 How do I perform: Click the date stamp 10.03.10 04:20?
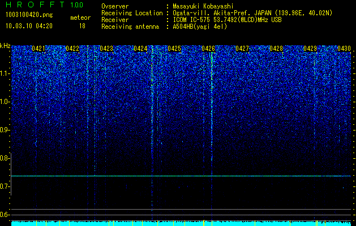pyautogui.click(x=29, y=26)
